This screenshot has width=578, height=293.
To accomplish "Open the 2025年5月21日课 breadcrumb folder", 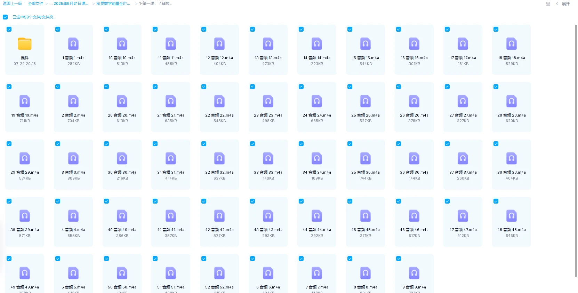I will pyautogui.click(x=71, y=3).
